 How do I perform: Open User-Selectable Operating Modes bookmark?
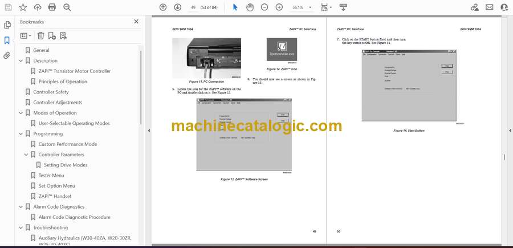(x=74, y=123)
